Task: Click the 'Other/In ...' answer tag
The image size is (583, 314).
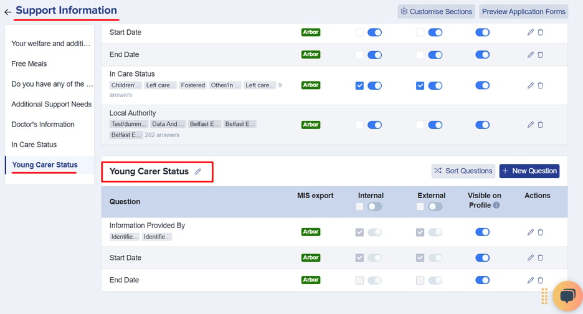Action: click(x=225, y=85)
